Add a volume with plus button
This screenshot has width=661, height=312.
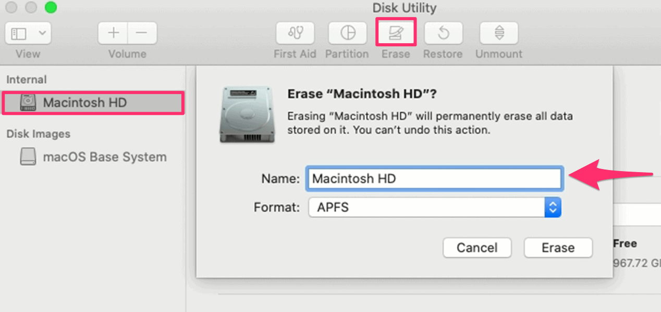(x=113, y=33)
